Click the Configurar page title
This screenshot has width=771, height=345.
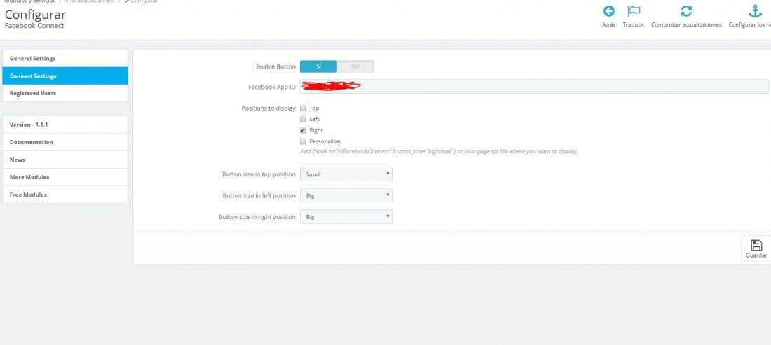coord(35,15)
